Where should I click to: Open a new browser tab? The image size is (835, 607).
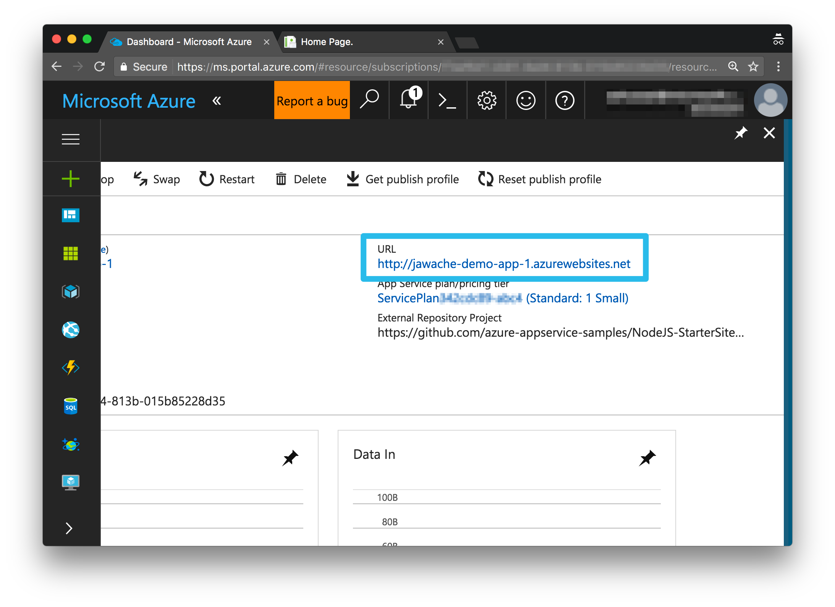(x=466, y=43)
